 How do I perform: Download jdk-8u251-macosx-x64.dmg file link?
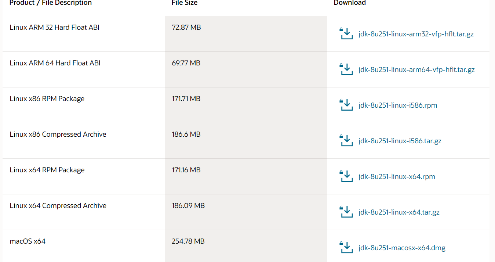coord(402,248)
